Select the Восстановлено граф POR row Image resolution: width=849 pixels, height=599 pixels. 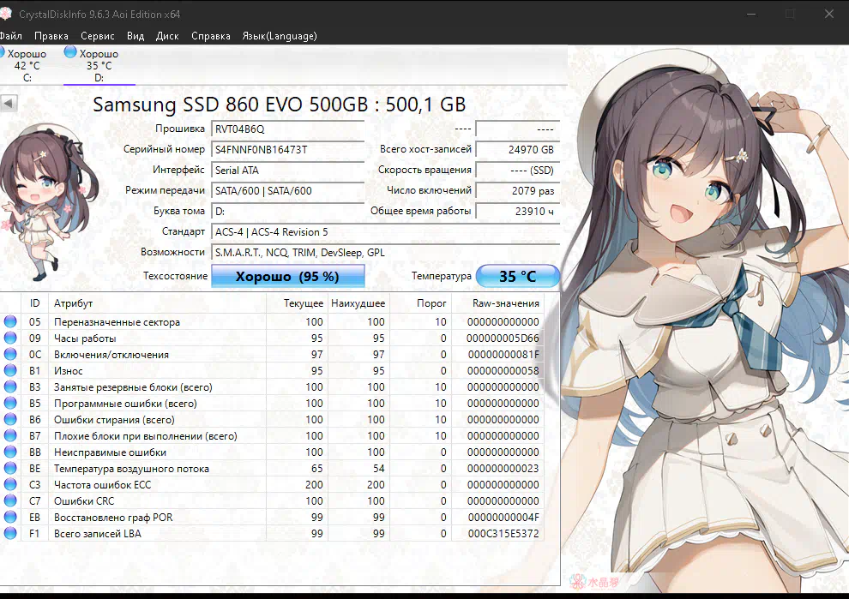click(x=272, y=518)
